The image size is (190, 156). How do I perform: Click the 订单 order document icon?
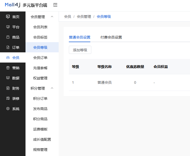[8, 47]
